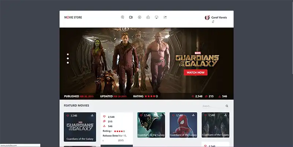
Task: Click the magnifier icon next to the Search field
Action: 227,106
